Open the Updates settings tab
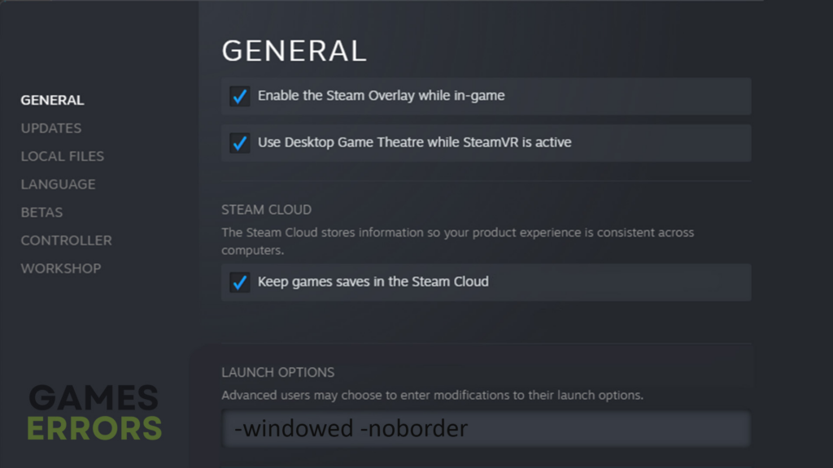833x468 pixels. click(x=50, y=128)
